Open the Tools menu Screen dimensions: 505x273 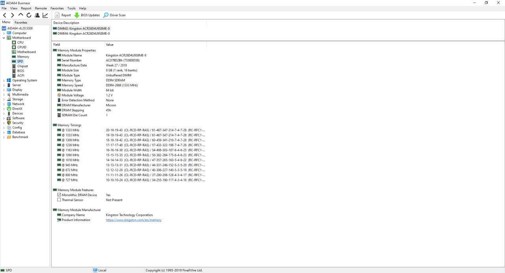pos(71,8)
